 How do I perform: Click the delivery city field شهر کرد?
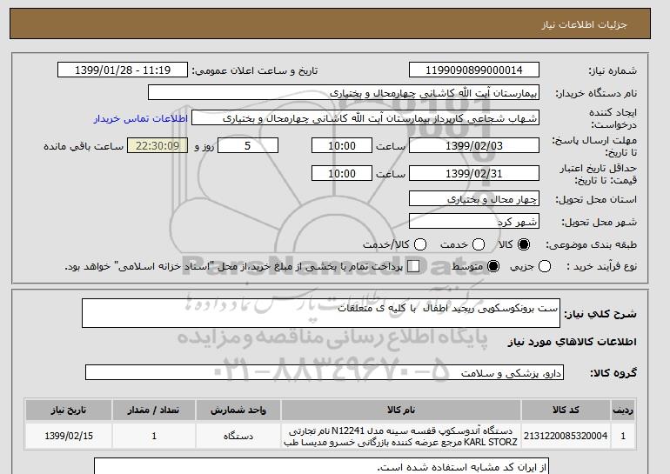tap(474, 221)
